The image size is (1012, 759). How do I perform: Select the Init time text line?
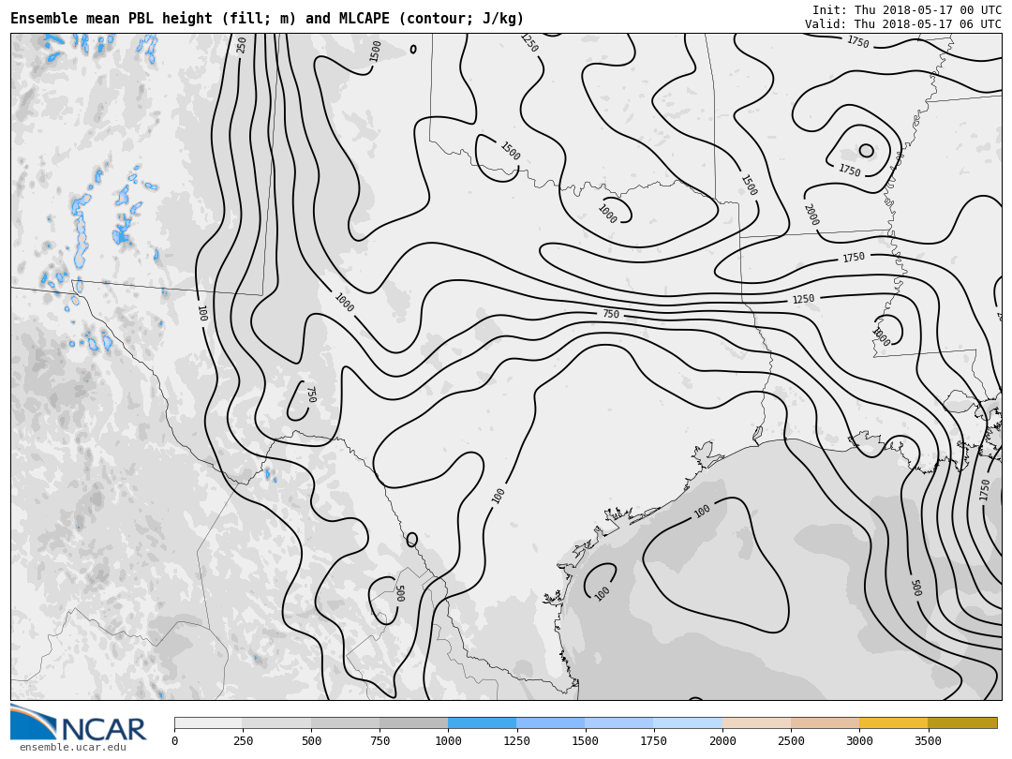coord(906,9)
